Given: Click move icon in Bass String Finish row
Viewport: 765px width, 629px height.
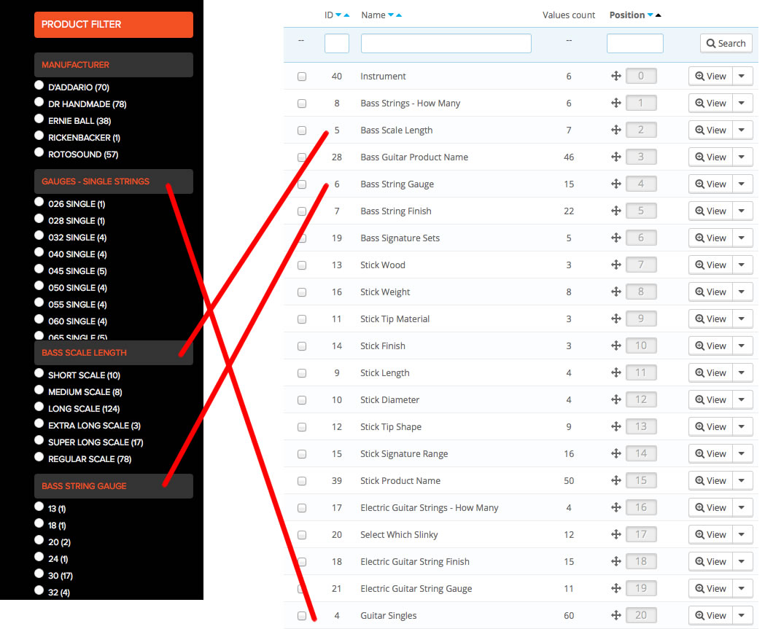Looking at the screenshot, I should [x=616, y=211].
